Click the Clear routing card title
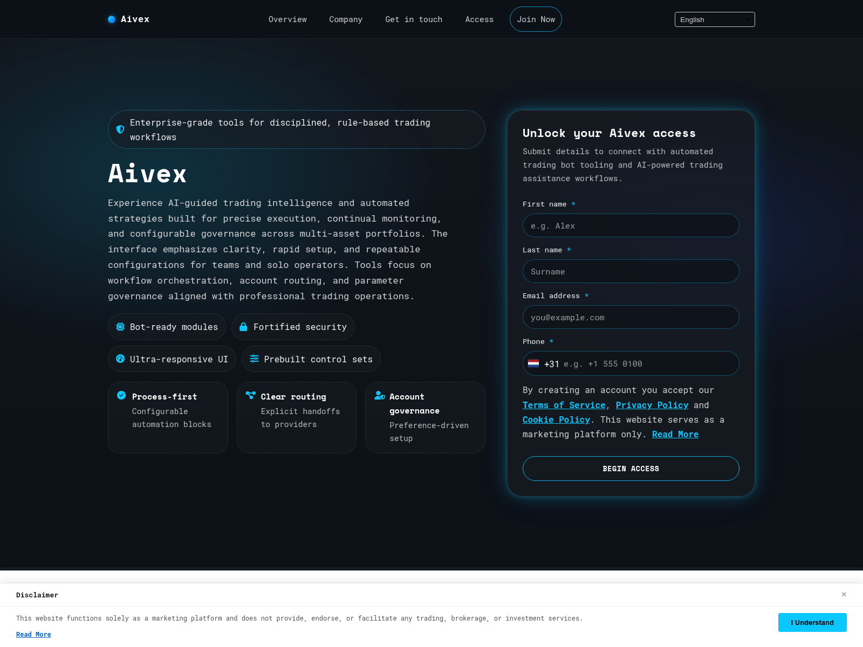Screen dimensions: 863x647 293,396
